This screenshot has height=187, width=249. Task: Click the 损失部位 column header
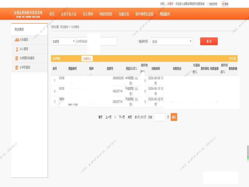[x=205, y=69]
